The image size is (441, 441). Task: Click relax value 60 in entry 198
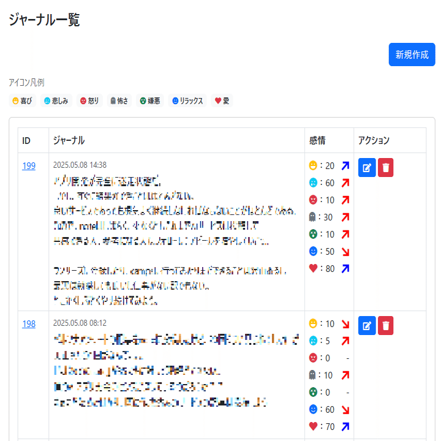click(x=330, y=410)
